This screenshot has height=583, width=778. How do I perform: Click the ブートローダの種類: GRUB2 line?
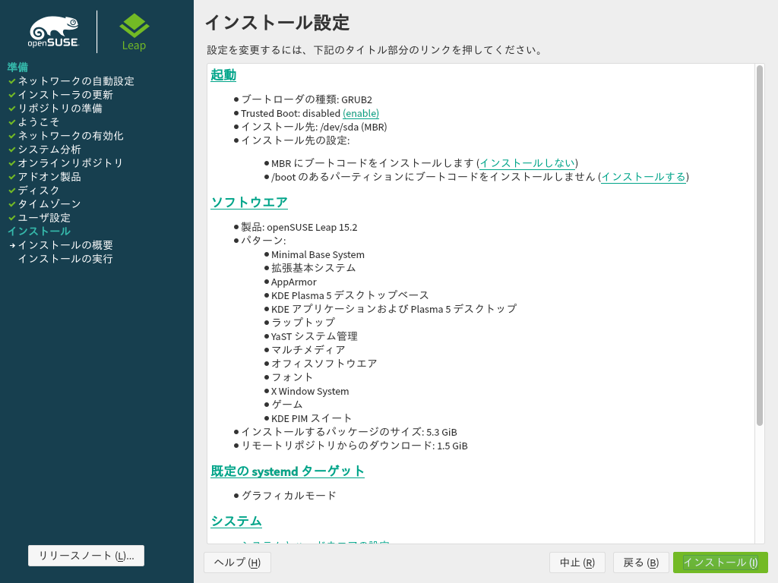(307, 99)
